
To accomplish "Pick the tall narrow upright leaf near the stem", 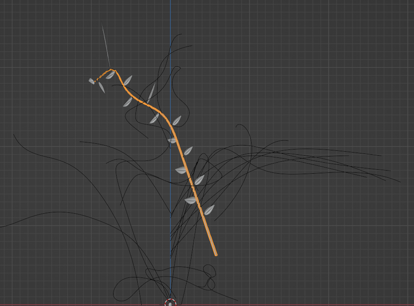I will (151, 92).
